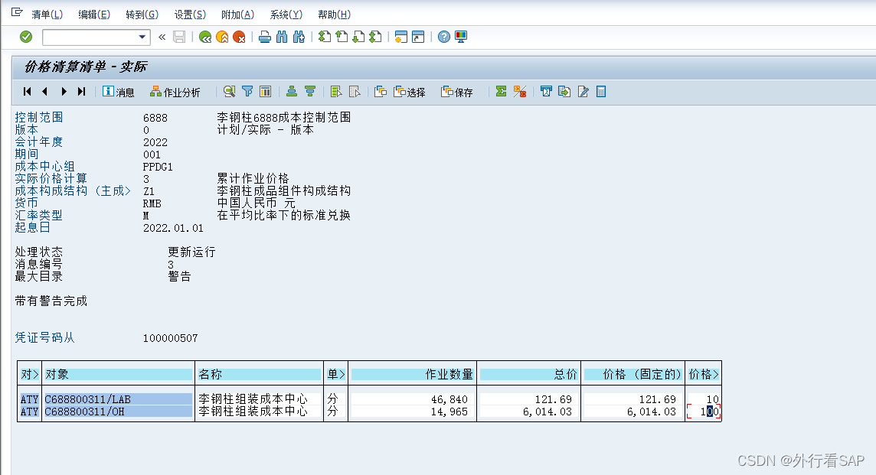Click the Create New Session icon
876x475 pixels.
401,37
